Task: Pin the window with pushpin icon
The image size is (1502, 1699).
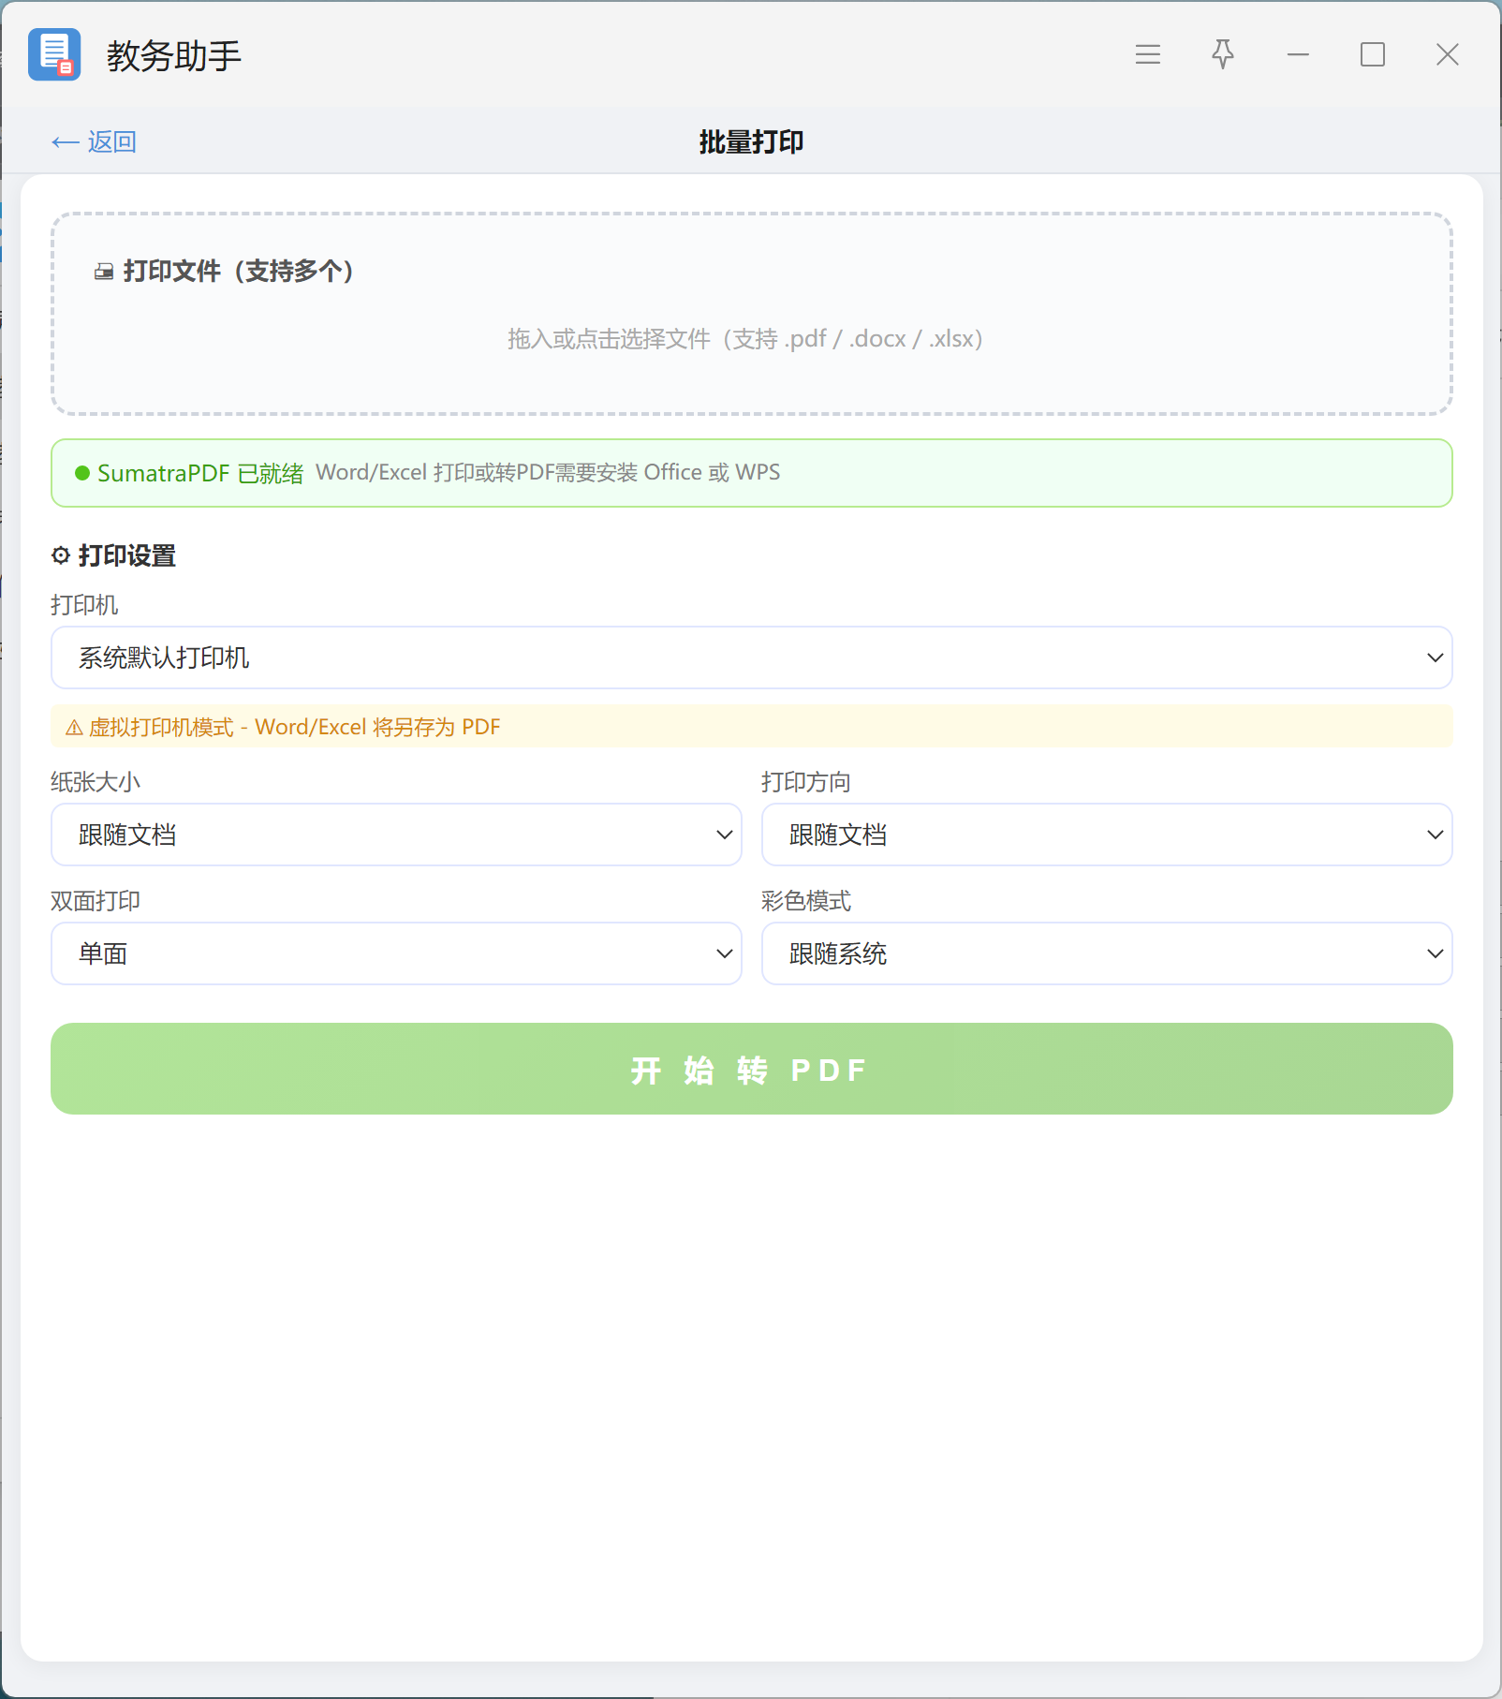Action: [1223, 54]
